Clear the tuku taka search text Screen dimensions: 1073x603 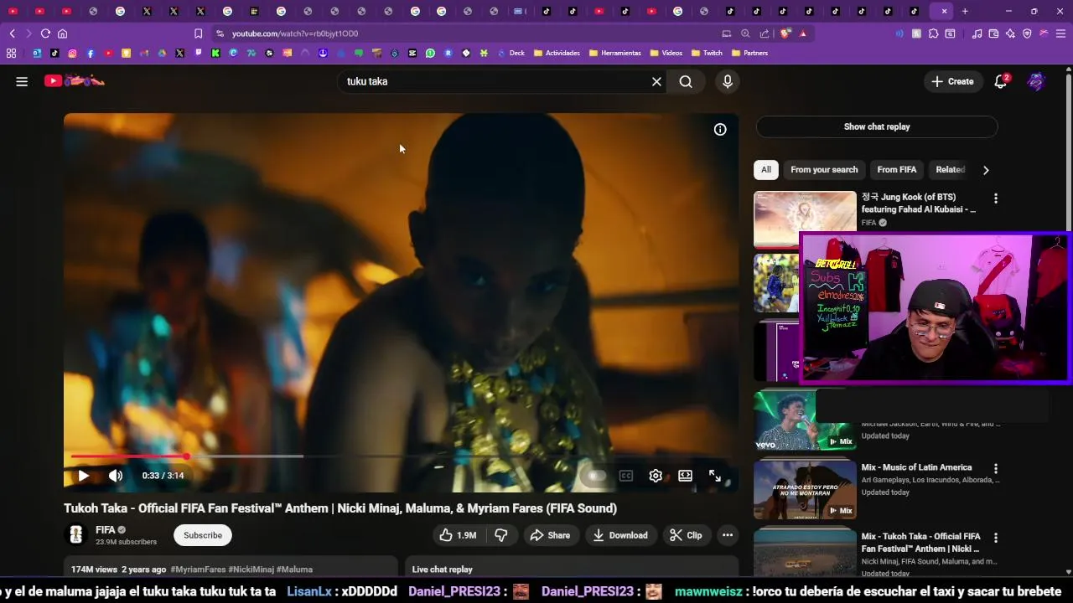[656, 81]
